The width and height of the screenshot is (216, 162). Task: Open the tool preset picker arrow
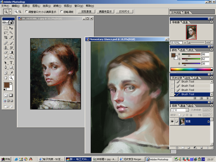tap(10, 12)
